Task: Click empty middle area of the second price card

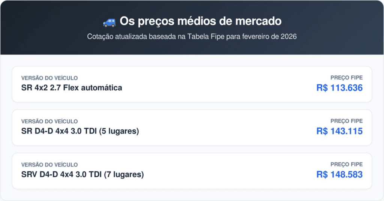Action: coord(225,127)
